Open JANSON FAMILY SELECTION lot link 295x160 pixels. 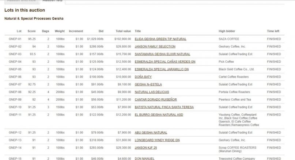coord(155,47)
